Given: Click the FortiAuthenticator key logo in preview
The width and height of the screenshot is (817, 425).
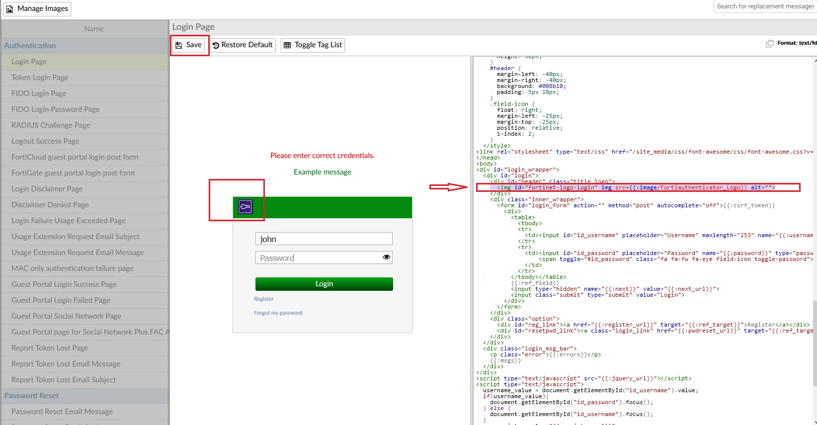Looking at the screenshot, I should pyautogui.click(x=245, y=207).
